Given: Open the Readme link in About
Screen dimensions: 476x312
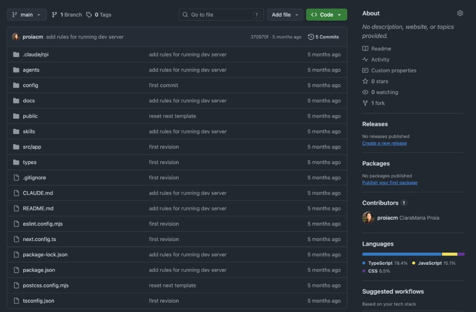Looking at the screenshot, I should pos(381,49).
